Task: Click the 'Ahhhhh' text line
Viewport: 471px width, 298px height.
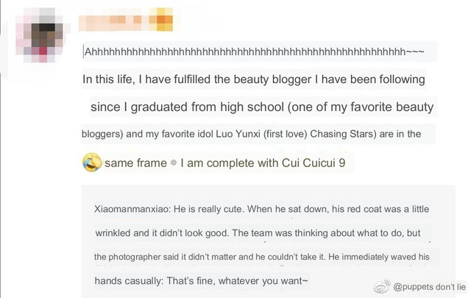Action: 254,52
